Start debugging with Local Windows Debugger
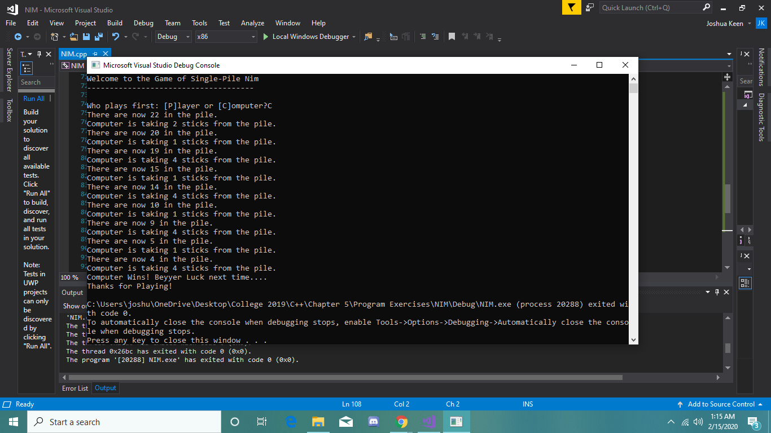This screenshot has height=433, width=771. [x=309, y=37]
